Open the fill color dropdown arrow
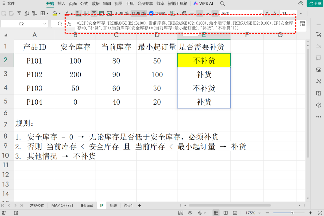The image size is (324, 216). pos(59,13)
